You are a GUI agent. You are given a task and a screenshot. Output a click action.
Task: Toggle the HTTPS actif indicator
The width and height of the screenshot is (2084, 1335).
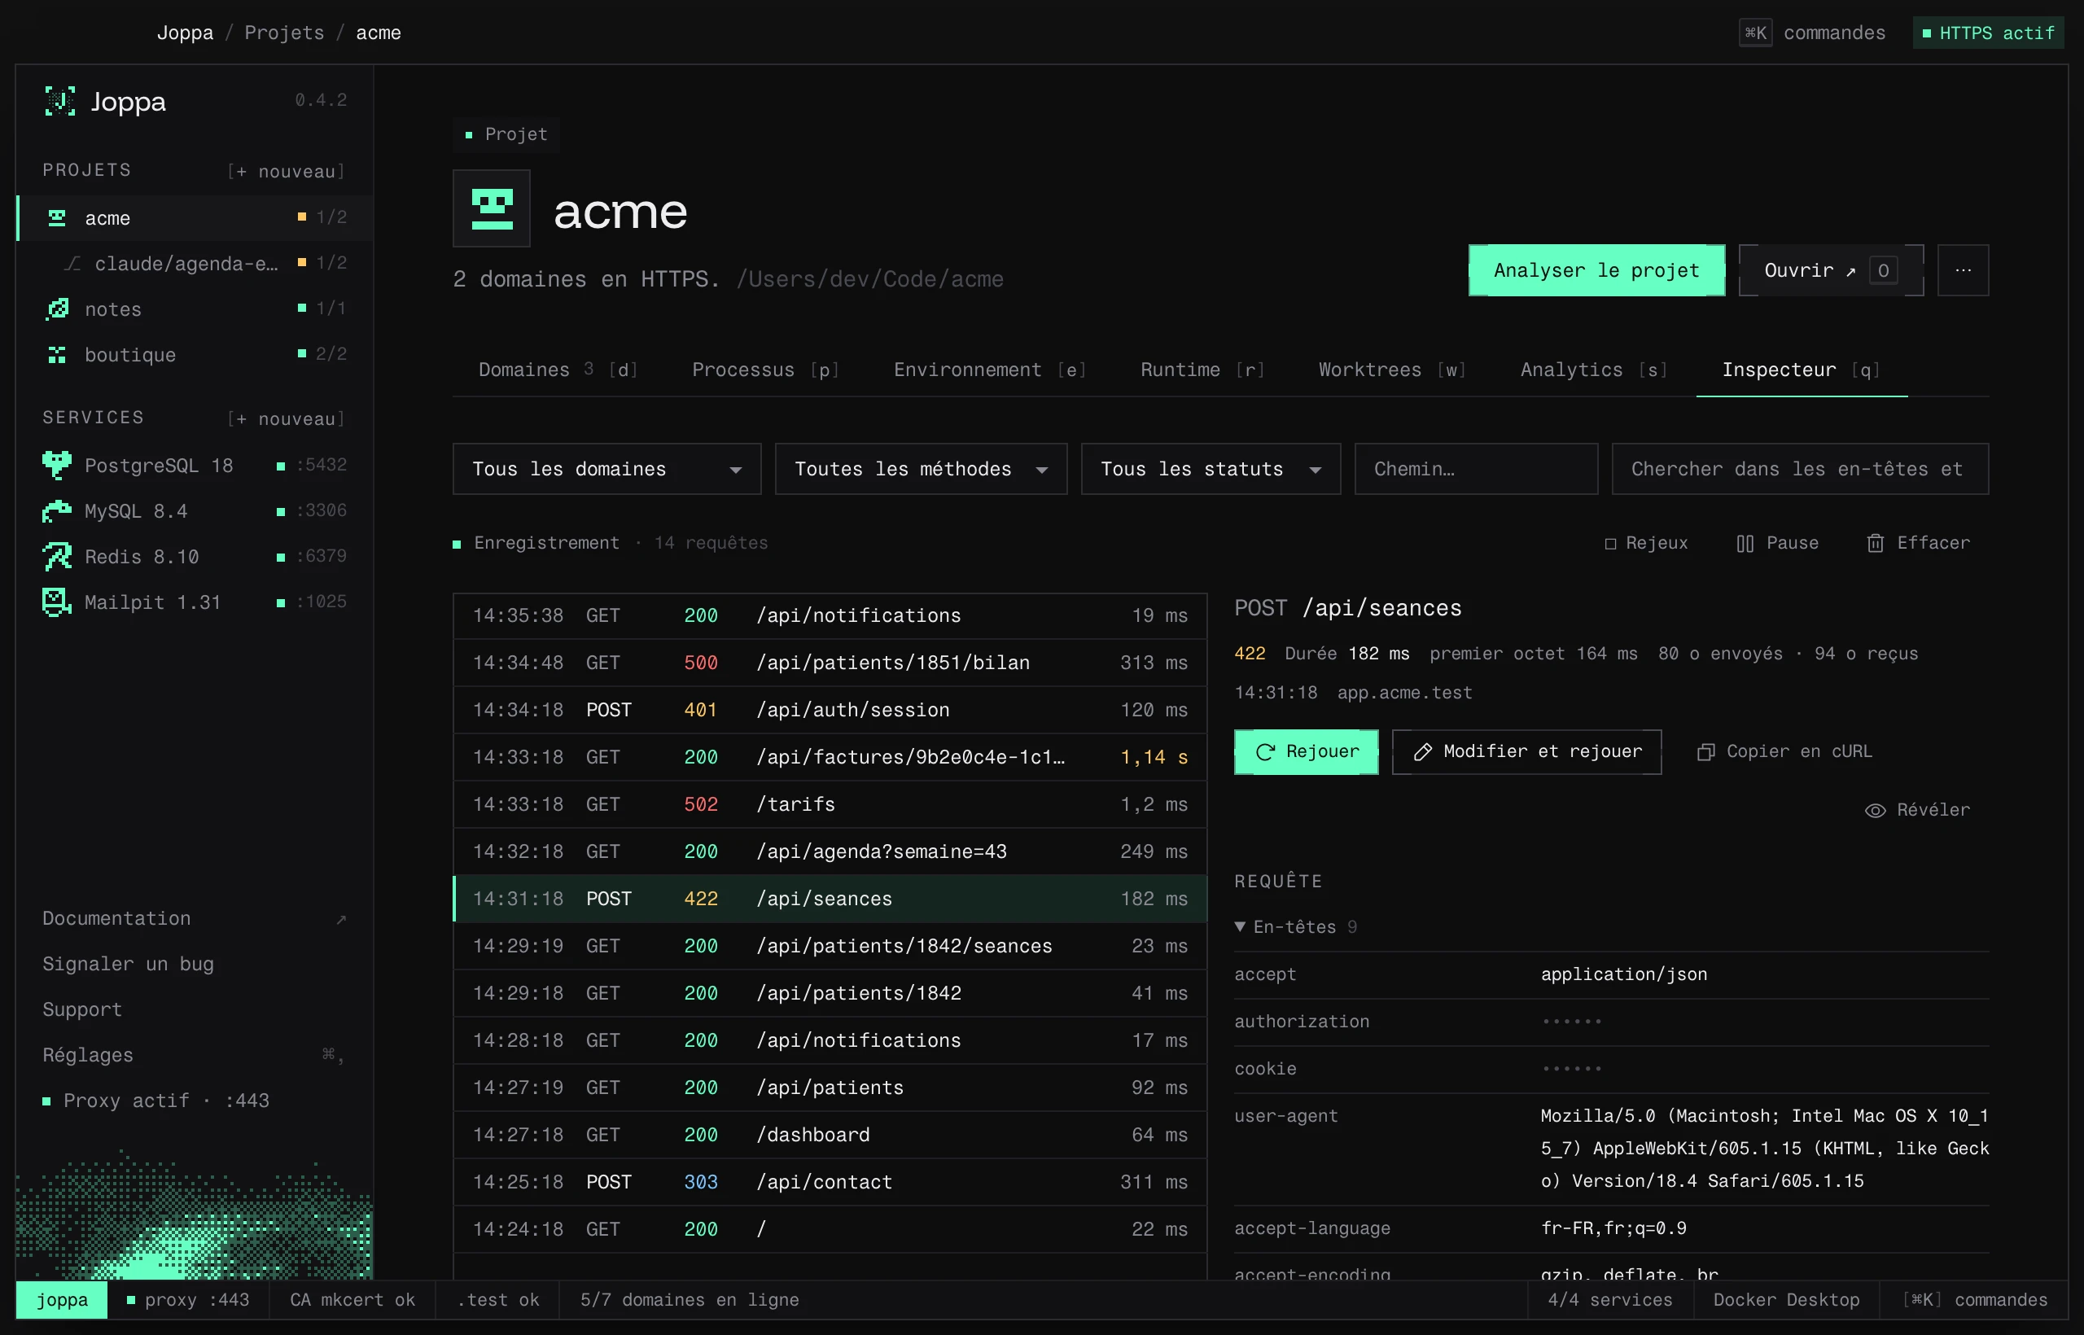pos(1989,33)
